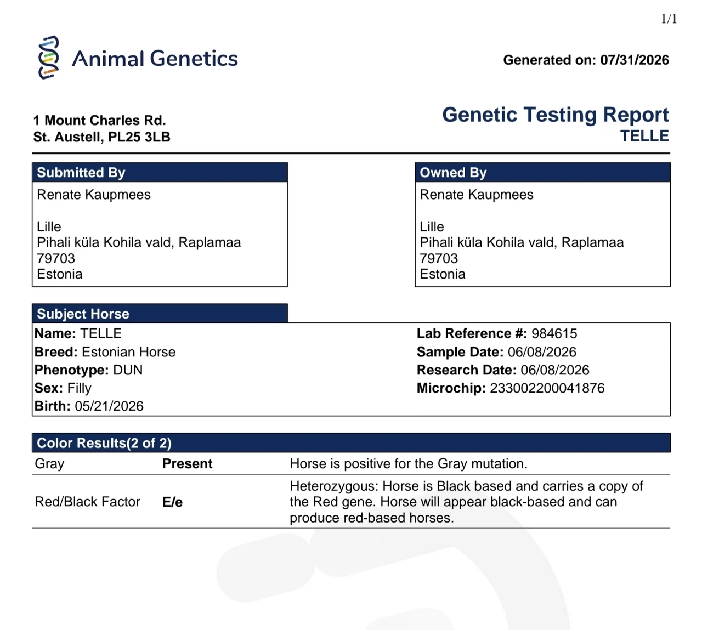
Task: Select the Lab Reference number 984615
Action: coord(554,333)
